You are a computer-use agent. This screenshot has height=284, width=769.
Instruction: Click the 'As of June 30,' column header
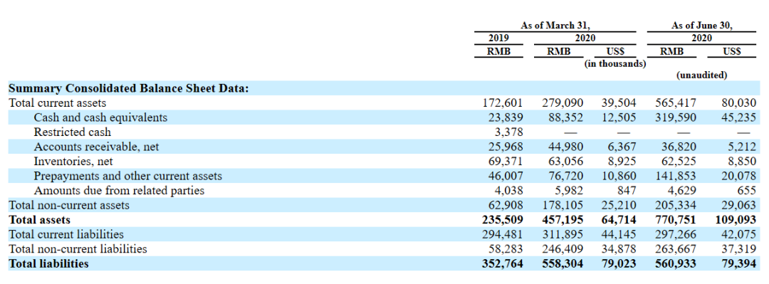701,26
